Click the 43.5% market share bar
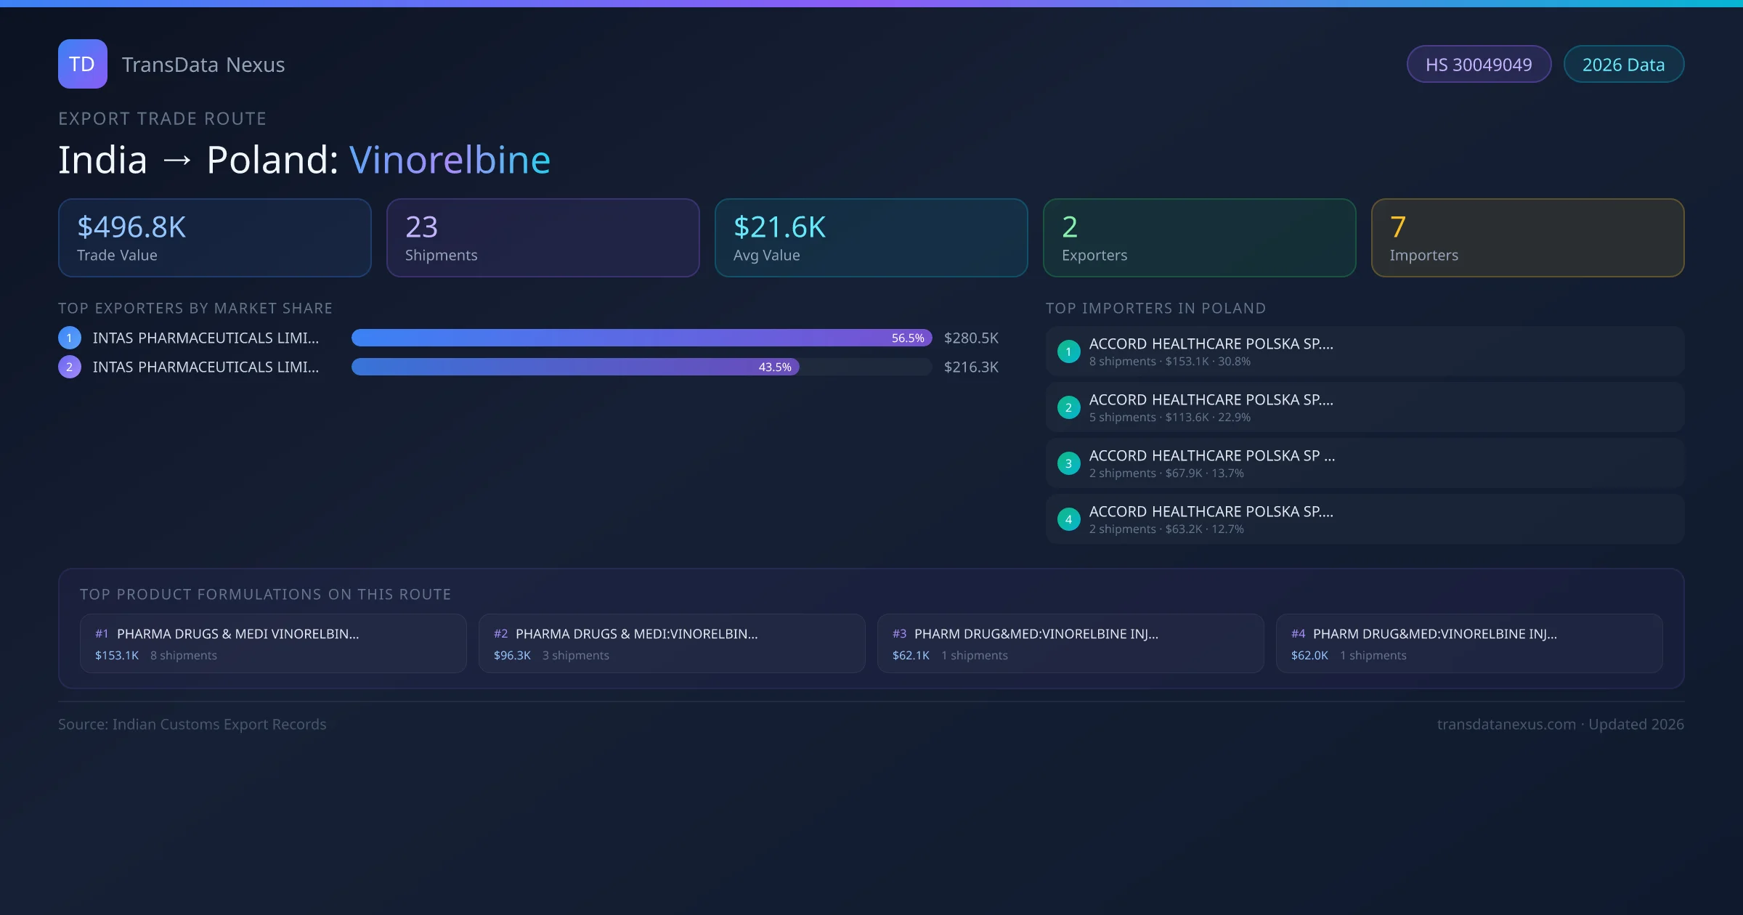The height and width of the screenshot is (915, 1743). (x=574, y=367)
